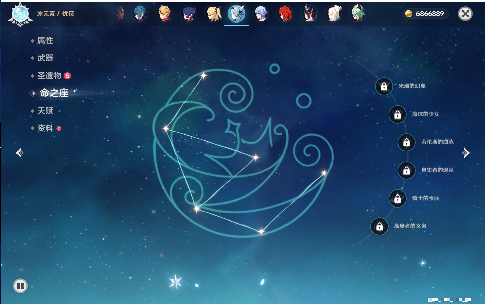Viewport: 485px width, 304px height.
Task: Select the red-haired character avatar
Action: click(x=285, y=14)
